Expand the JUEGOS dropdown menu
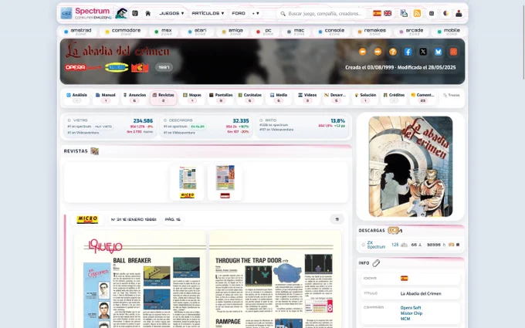Image resolution: width=525 pixels, height=328 pixels. 171,13
